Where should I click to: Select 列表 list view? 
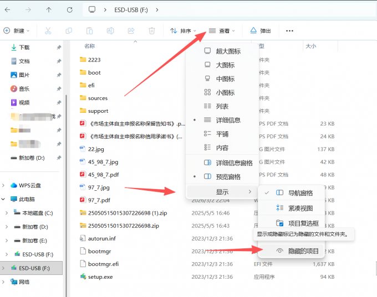pyautogui.click(x=222, y=106)
